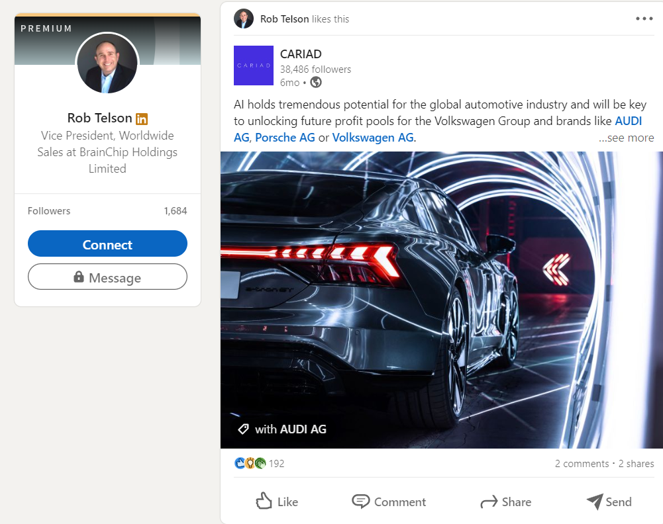Click the PREMIUM label on the card
Screen dimensions: 663x524
point(46,28)
